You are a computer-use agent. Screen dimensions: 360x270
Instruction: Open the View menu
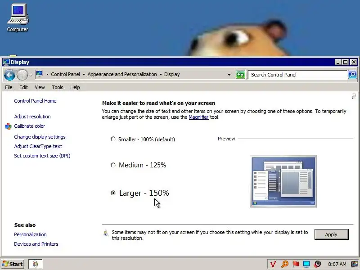tap(40, 87)
